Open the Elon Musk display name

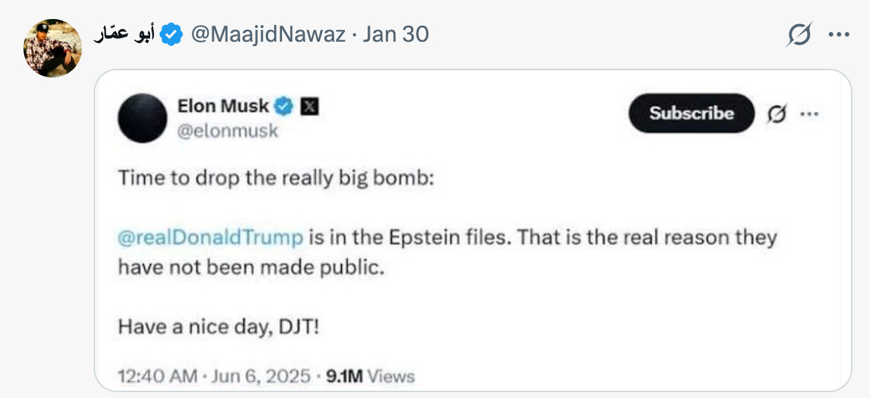click(x=223, y=105)
